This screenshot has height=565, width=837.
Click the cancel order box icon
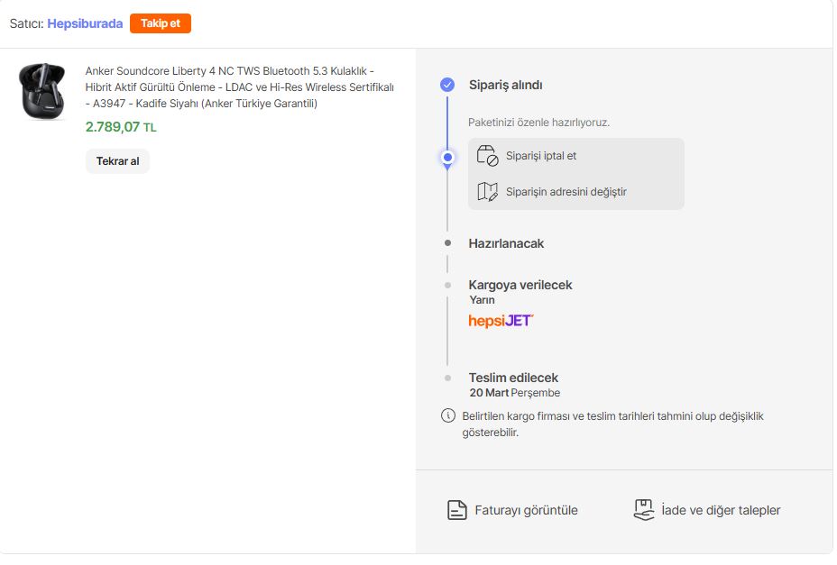tap(487, 155)
